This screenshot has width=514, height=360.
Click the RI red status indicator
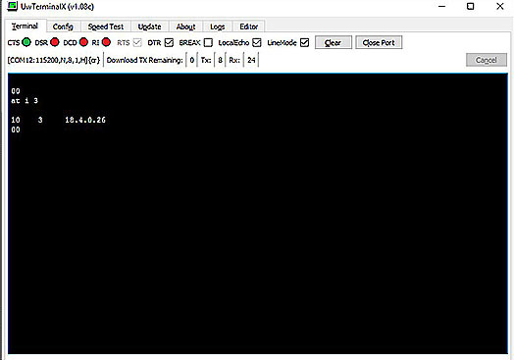point(106,42)
